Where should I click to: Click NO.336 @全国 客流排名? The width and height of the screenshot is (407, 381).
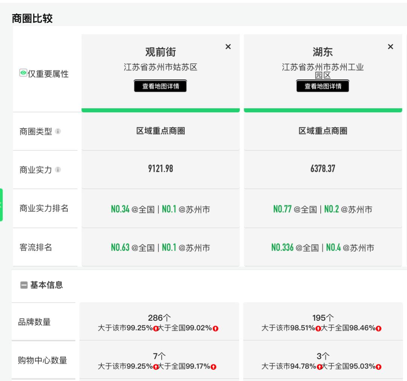295,248
